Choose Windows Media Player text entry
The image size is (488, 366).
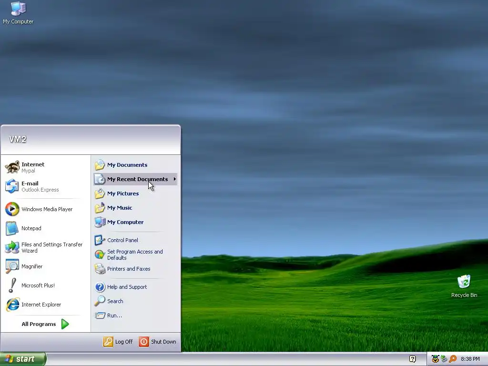[47, 209]
